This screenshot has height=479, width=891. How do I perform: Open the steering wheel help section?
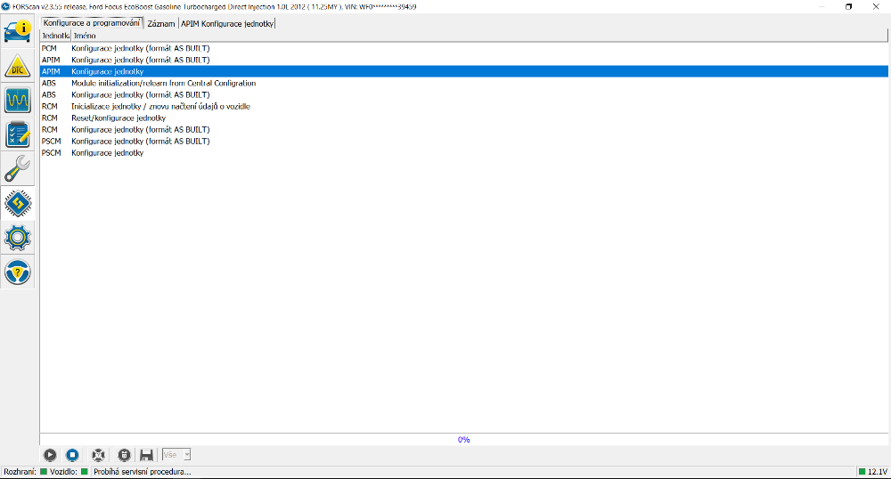(x=18, y=272)
